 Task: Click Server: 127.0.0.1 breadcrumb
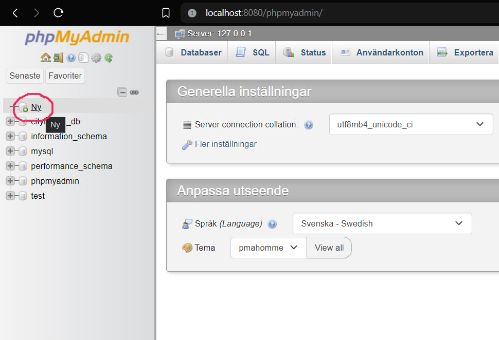(220, 34)
